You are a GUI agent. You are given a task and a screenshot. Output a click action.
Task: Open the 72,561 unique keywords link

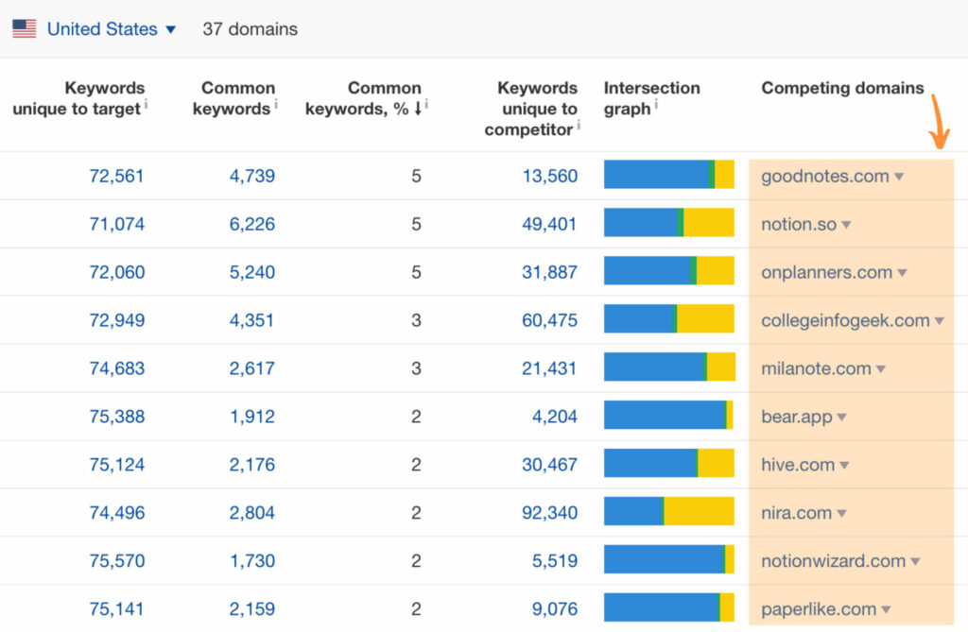(x=116, y=176)
